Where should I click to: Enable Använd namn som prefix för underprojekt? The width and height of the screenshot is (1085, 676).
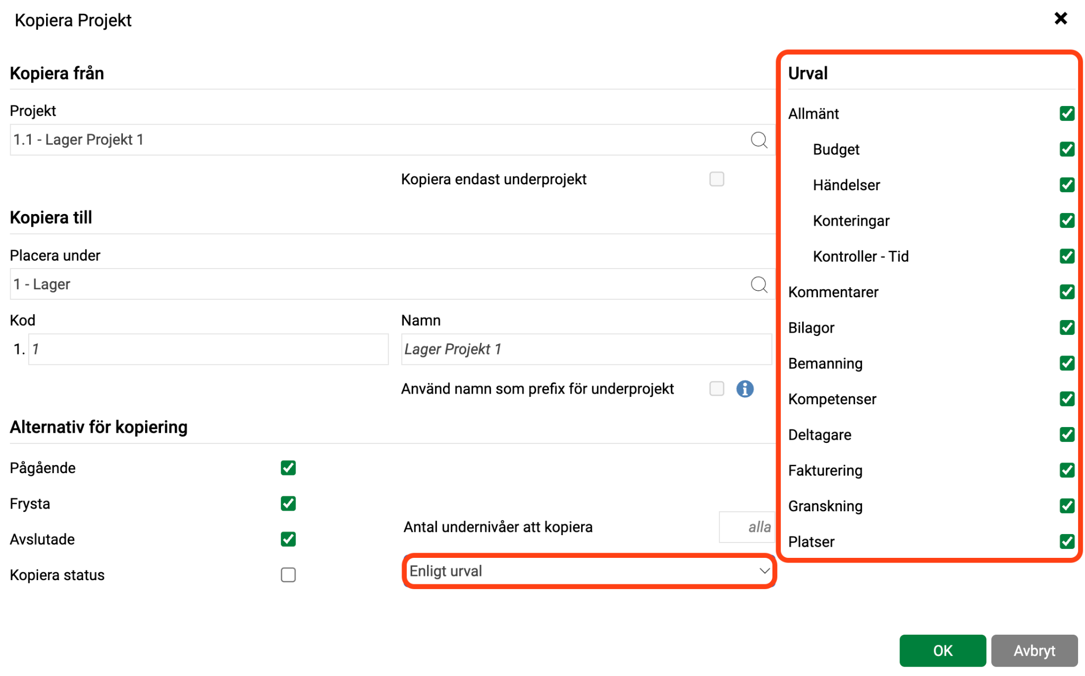[716, 389]
